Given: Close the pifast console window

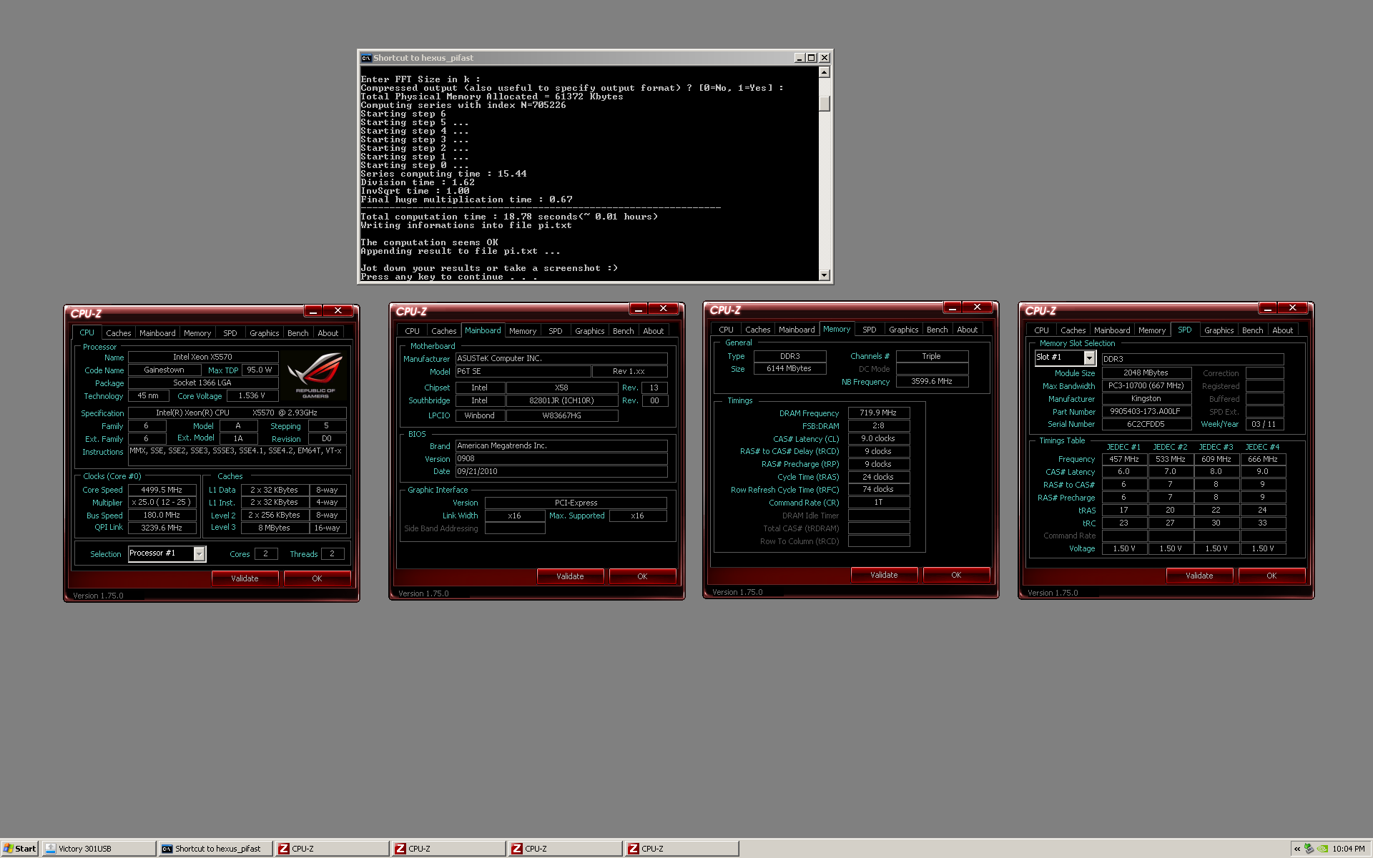Looking at the screenshot, I should pyautogui.click(x=825, y=58).
